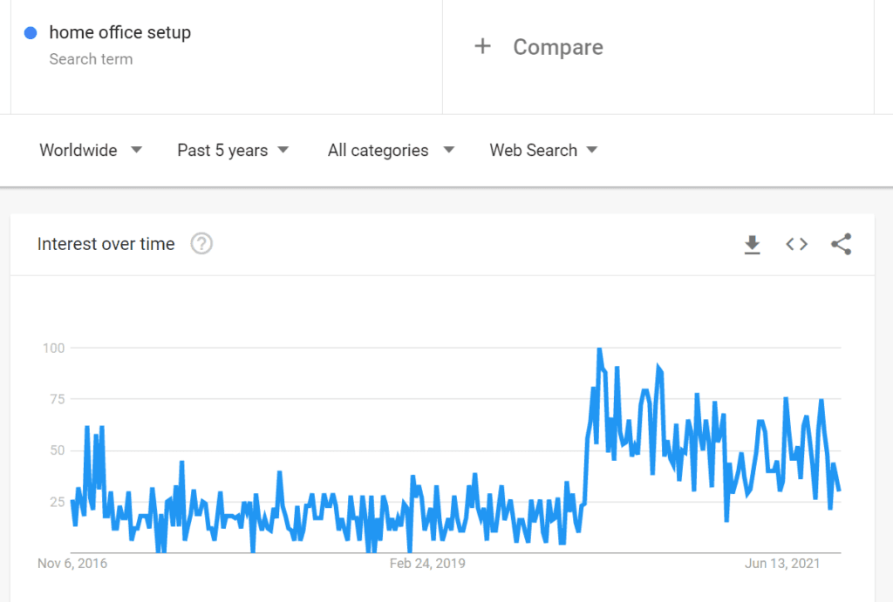Select the Search term sublabel
Viewport: 893px width, 602px height.
point(91,59)
